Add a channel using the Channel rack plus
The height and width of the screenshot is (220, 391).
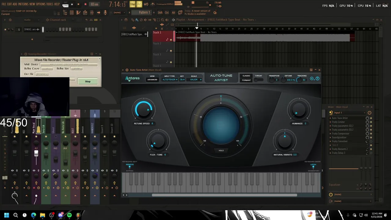(x=32, y=39)
